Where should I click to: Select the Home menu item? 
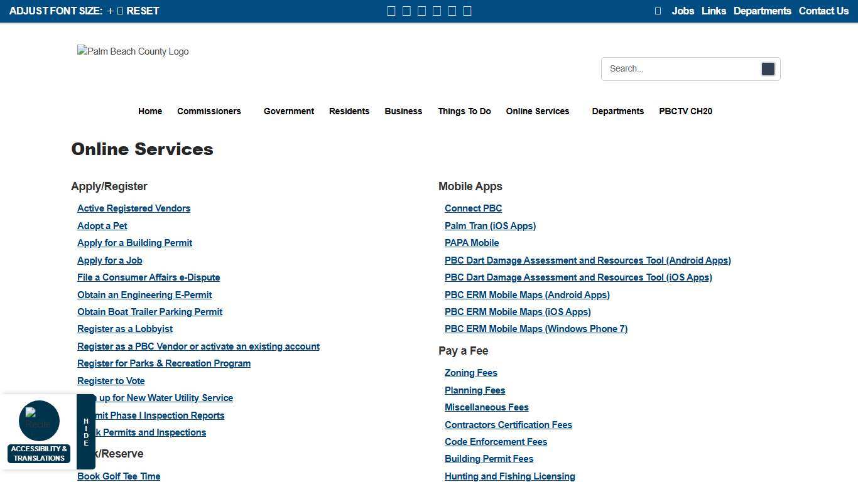[x=150, y=111]
